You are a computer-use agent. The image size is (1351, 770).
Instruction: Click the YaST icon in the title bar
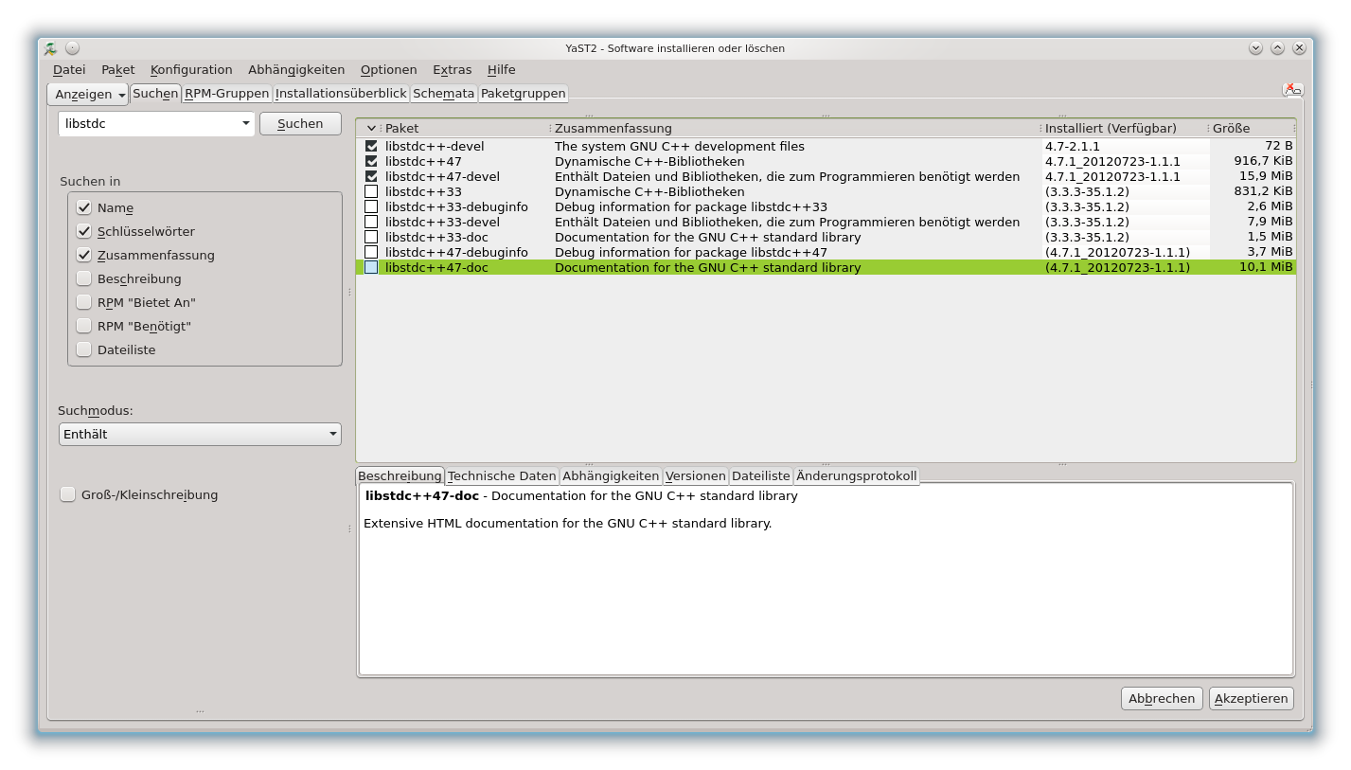click(50, 48)
